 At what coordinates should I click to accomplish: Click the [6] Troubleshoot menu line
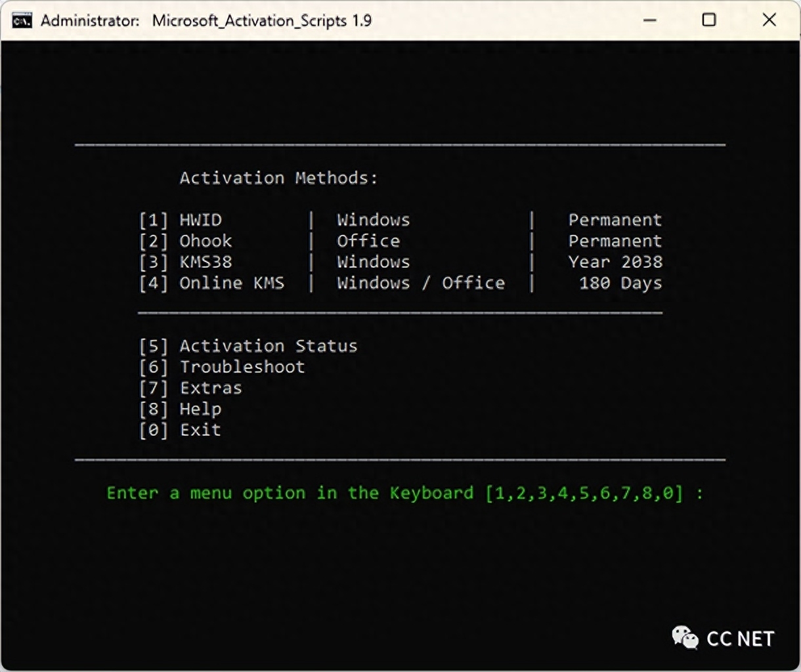coord(222,367)
